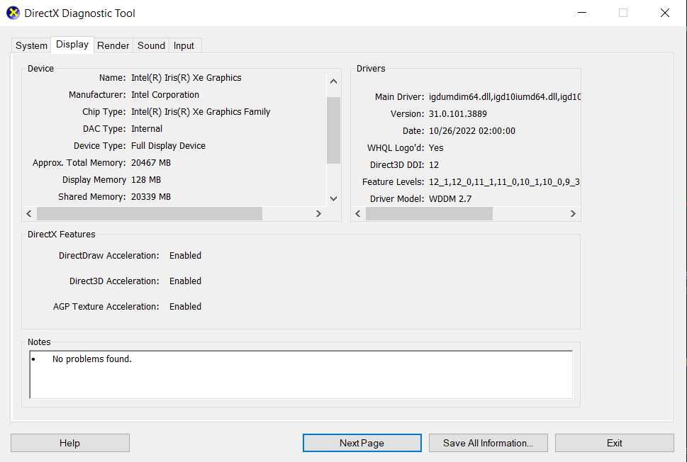Click Device panel scroll up arrow
Viewport: 687px width, 462px height.
(333, 81)
